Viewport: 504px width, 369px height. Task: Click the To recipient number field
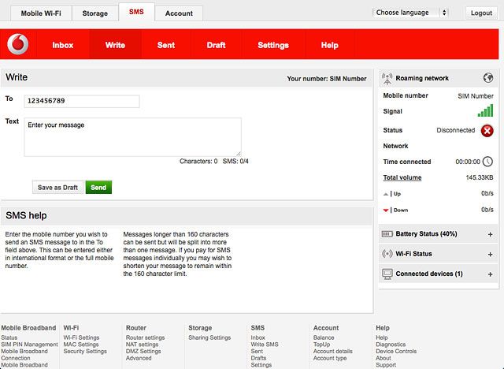(x=82, y=101)
